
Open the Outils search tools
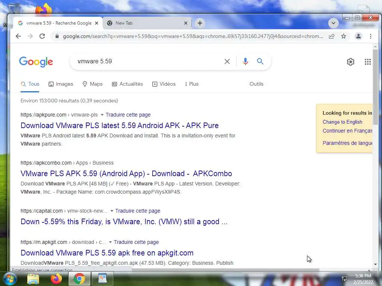(256, 84)
